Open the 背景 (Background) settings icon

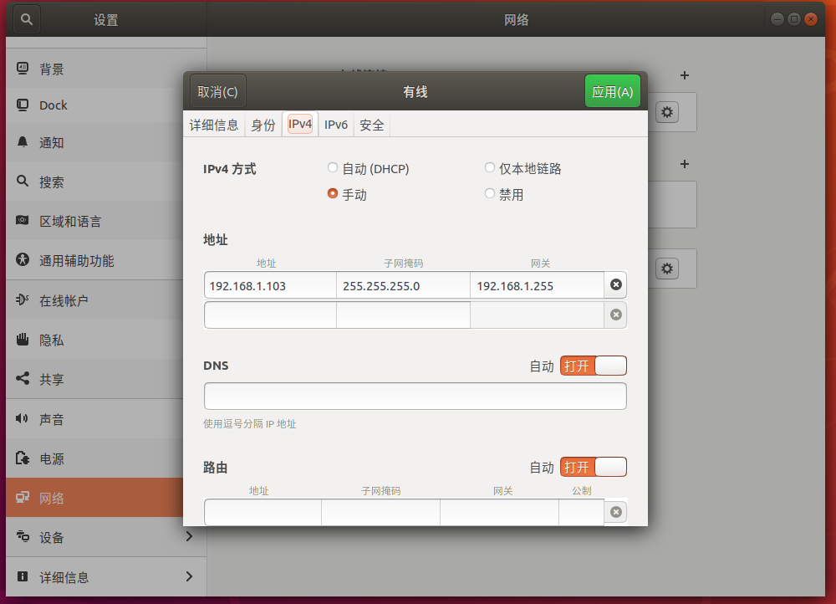pyautogui.click(x=23, y=69)
